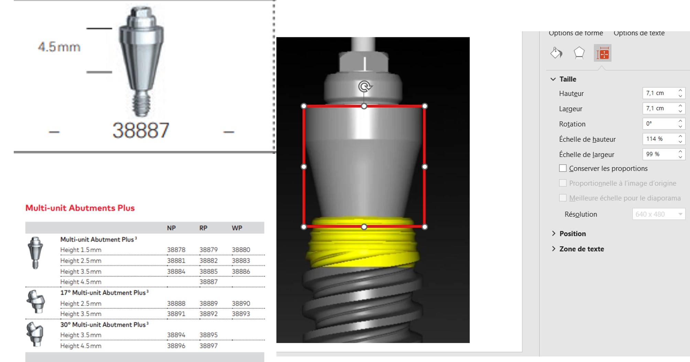This screenshot has width=690, height=362.
Task: Open the Résolution 640 x 480 dropdown
Action: coord(680,214)
